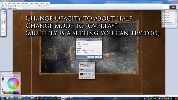Toggle visibility of top copy layer

point(92,65)
